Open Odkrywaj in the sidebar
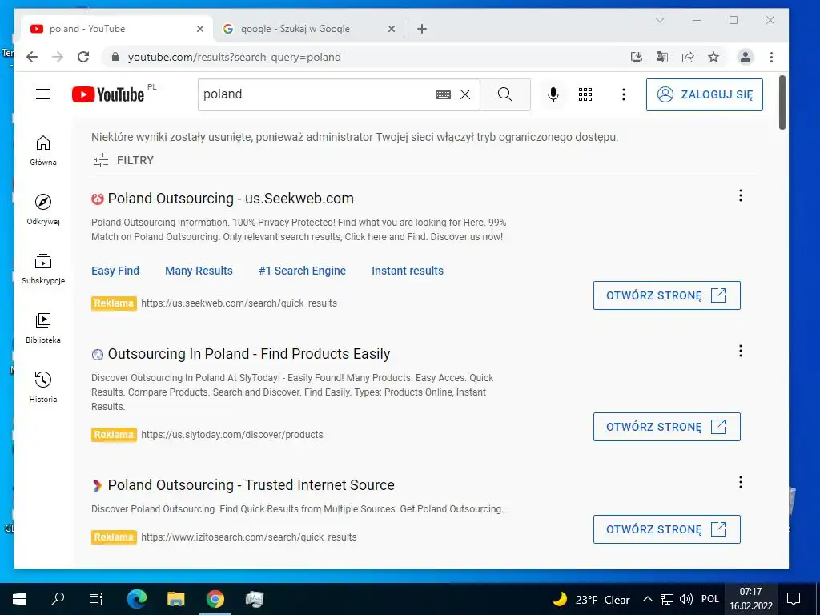The width and height of the screenshot is (820, 615). click(x=43, y=210)
